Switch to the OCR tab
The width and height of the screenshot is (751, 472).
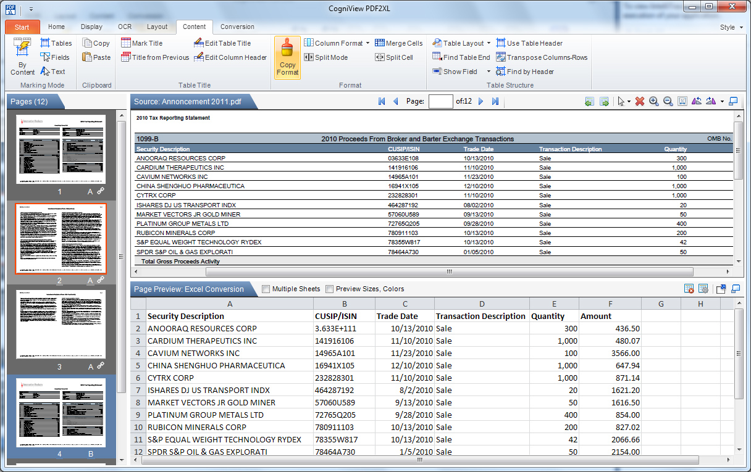click(125, 27)
